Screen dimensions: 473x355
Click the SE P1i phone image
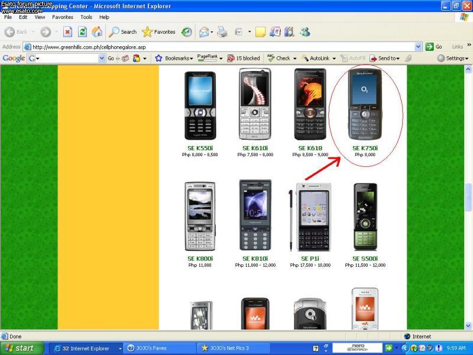(310, 217)
